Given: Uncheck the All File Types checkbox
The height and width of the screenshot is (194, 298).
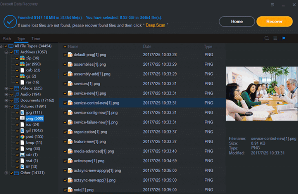Looking at the screenshot, I should 6,46.
